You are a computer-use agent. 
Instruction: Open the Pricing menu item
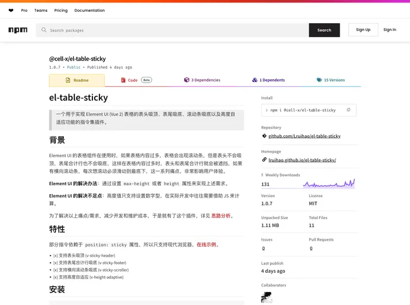coord(61,11)
